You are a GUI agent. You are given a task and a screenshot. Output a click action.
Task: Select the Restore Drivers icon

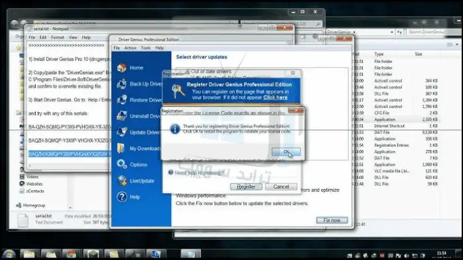click(x=121, y=100)
